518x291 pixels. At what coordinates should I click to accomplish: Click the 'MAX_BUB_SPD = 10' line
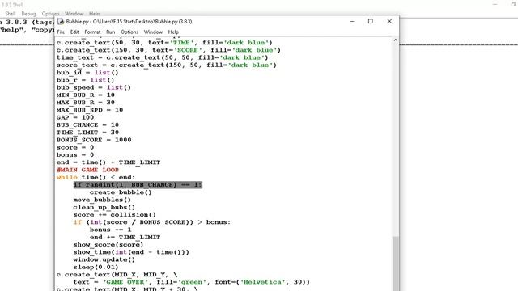pos(90,110)
